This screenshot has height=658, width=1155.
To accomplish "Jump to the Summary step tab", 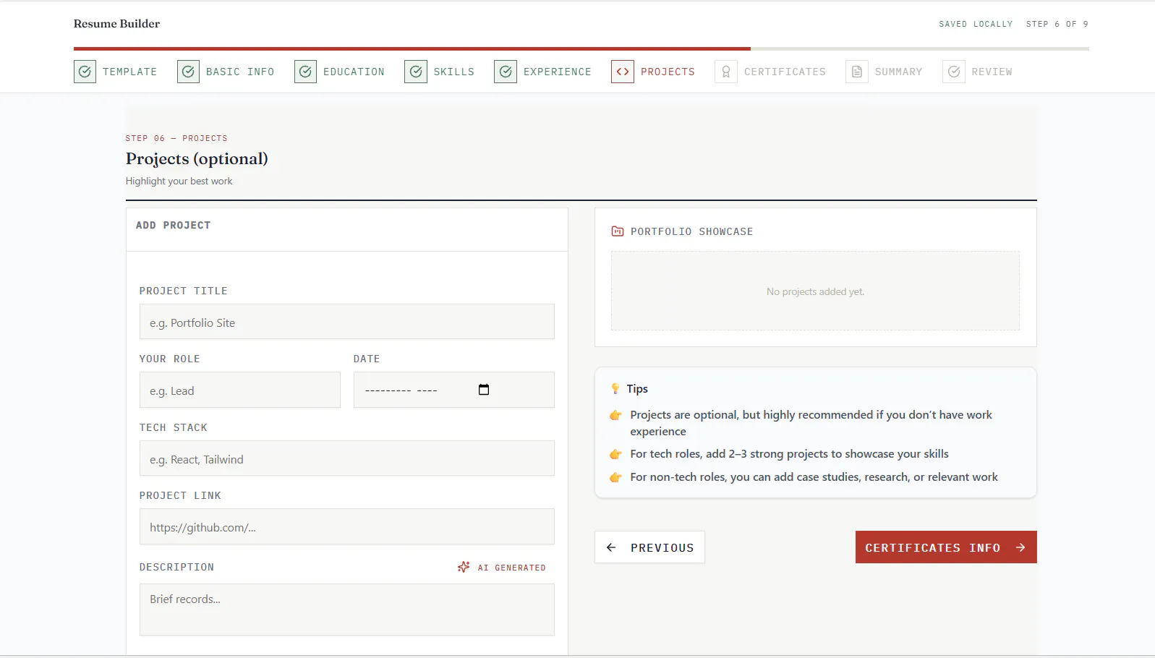I will pyautogui.click(x=884, y=72).
